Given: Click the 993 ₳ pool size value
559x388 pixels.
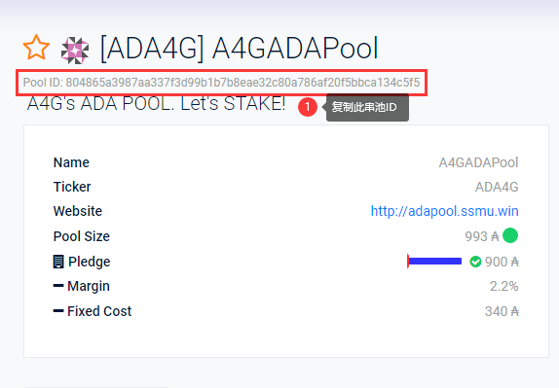Looking at the screenshot, I should (482, 236).
